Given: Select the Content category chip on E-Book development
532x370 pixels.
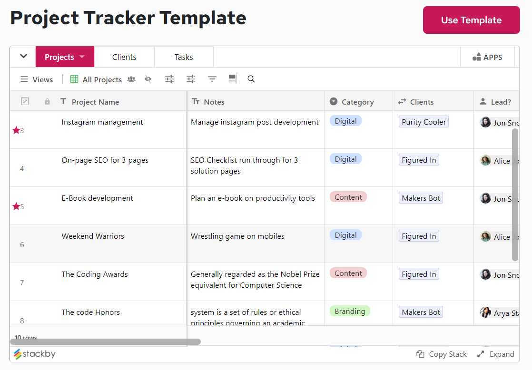Looking at the screenshot, I should (348, 196).
